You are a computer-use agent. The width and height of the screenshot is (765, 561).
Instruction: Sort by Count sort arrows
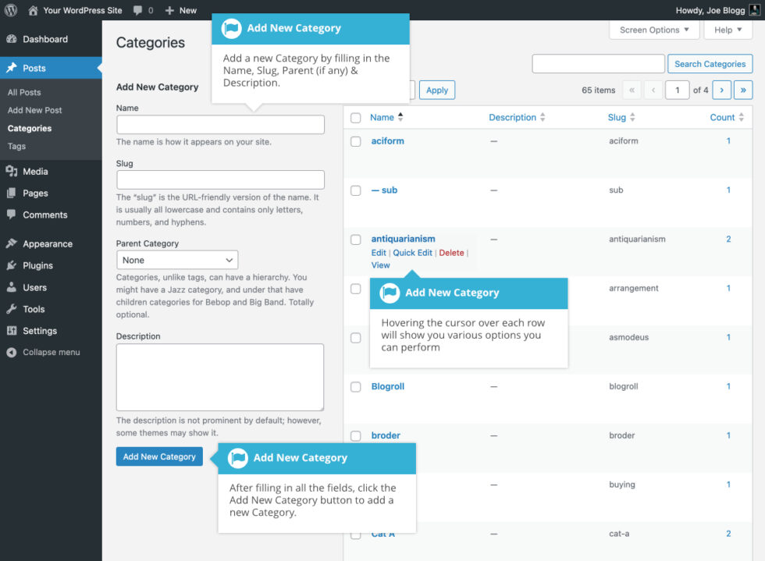741,117
